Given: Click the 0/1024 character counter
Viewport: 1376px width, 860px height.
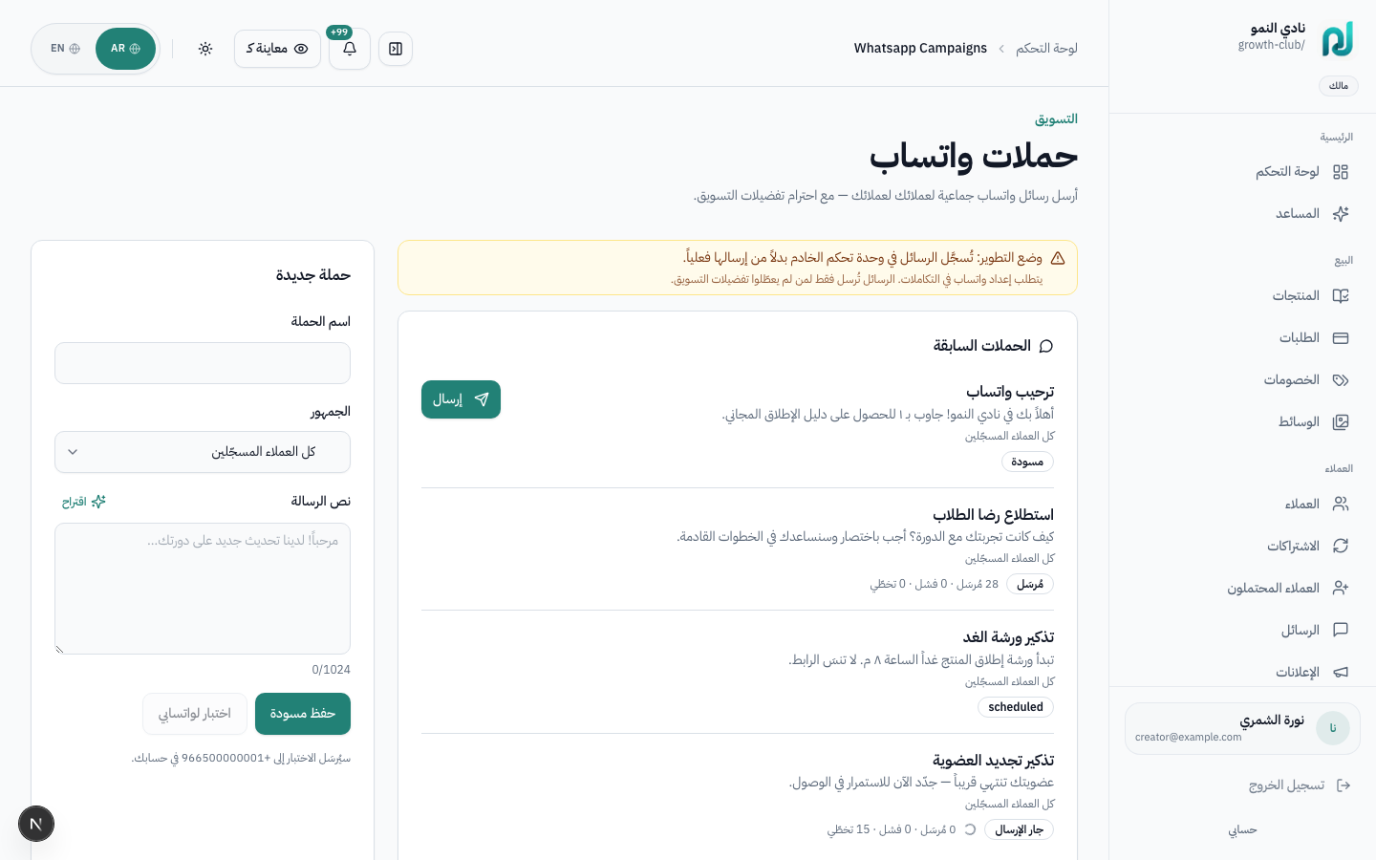Looking at the screenshot, I should pos(331,670).
